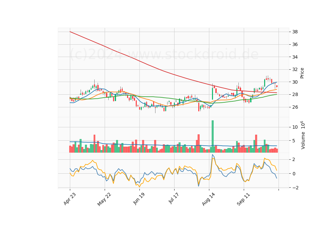Select the 0 tick on the oscillator axis
The height and width of the screenshot is (230, 321).
294,174
